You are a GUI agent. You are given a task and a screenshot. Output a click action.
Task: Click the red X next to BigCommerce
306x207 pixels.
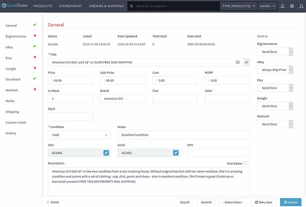[x=35, y=36]
